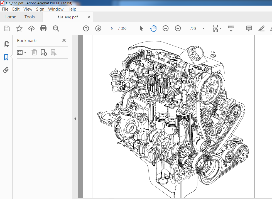Open the zoom percentage dropdown arrow
Image resolution: width=272 pixels, height=199 pixels.
203,28
